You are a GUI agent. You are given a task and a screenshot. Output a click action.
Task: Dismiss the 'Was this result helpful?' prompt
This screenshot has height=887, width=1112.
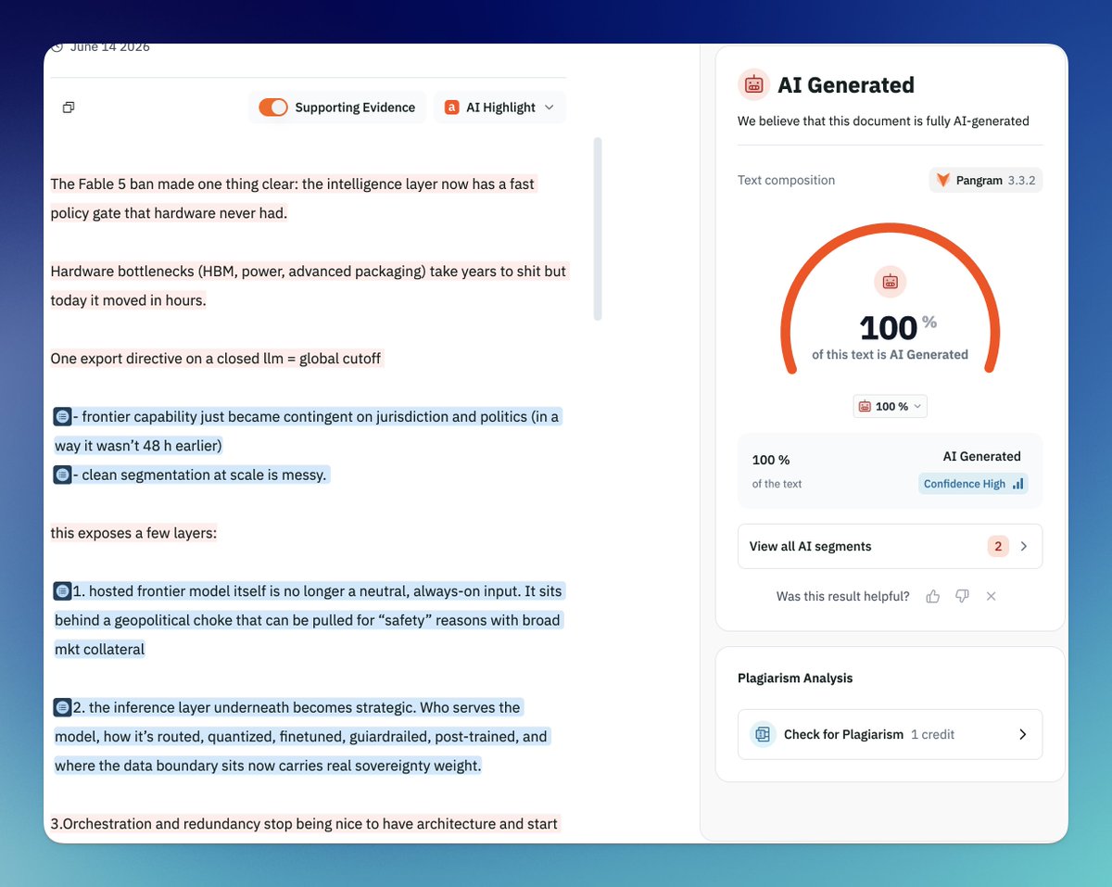coord(991,596)
